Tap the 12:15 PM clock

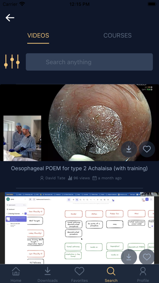coord(79,4)
